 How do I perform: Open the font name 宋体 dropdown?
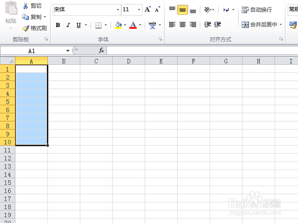(118, 10)
